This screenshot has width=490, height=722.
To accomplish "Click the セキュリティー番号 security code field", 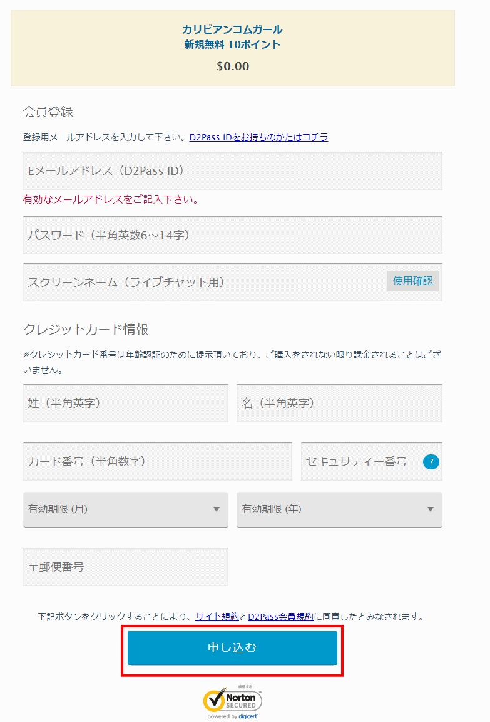I will (360, 461).
